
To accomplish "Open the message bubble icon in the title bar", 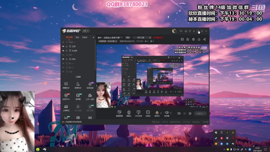I will tap(181, 31).
